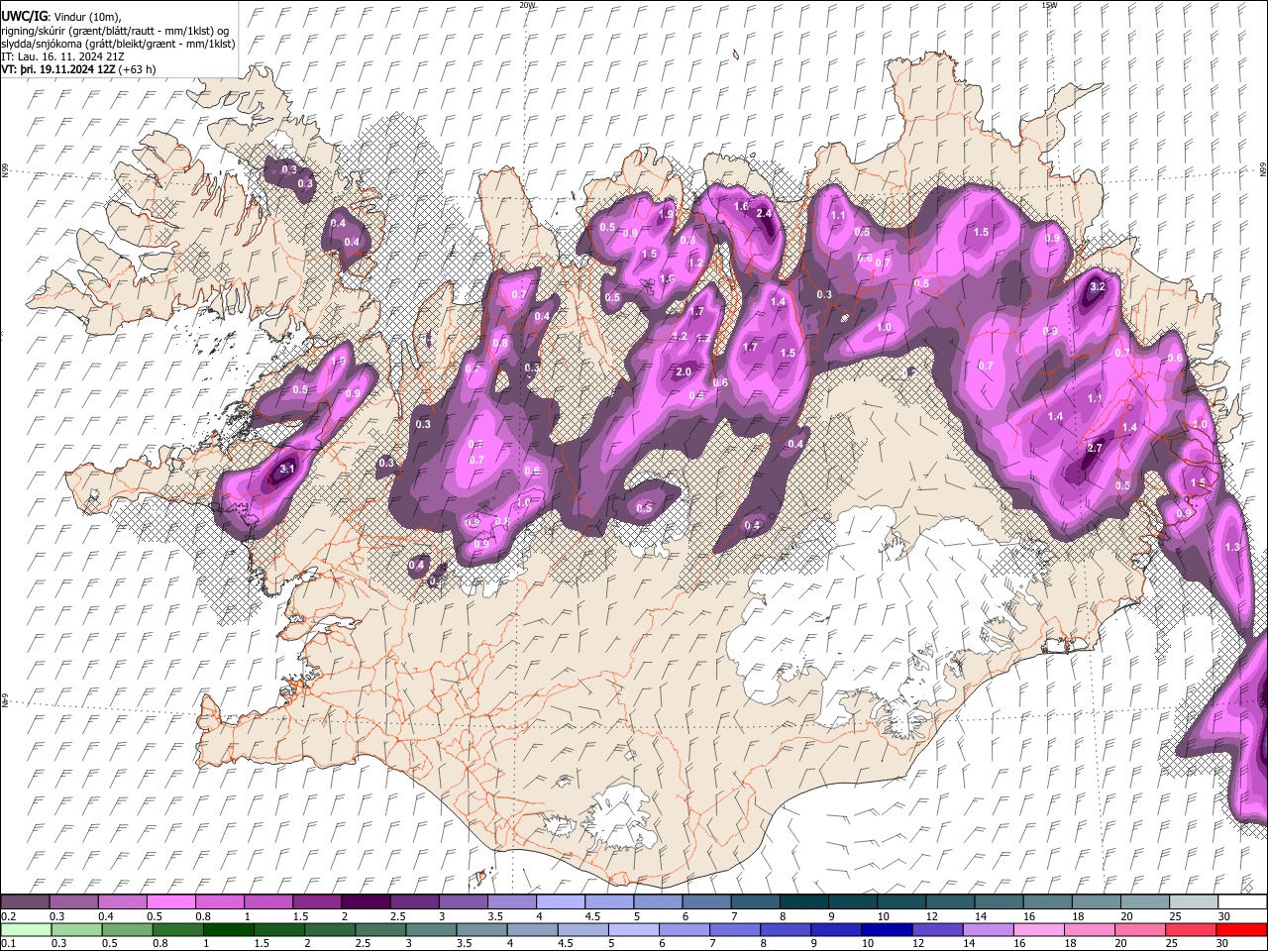The height and width of the screenshot is (951, 1268).
Task: Pick the light violet 14 swatch in lower legend
Action: point(989,930)
